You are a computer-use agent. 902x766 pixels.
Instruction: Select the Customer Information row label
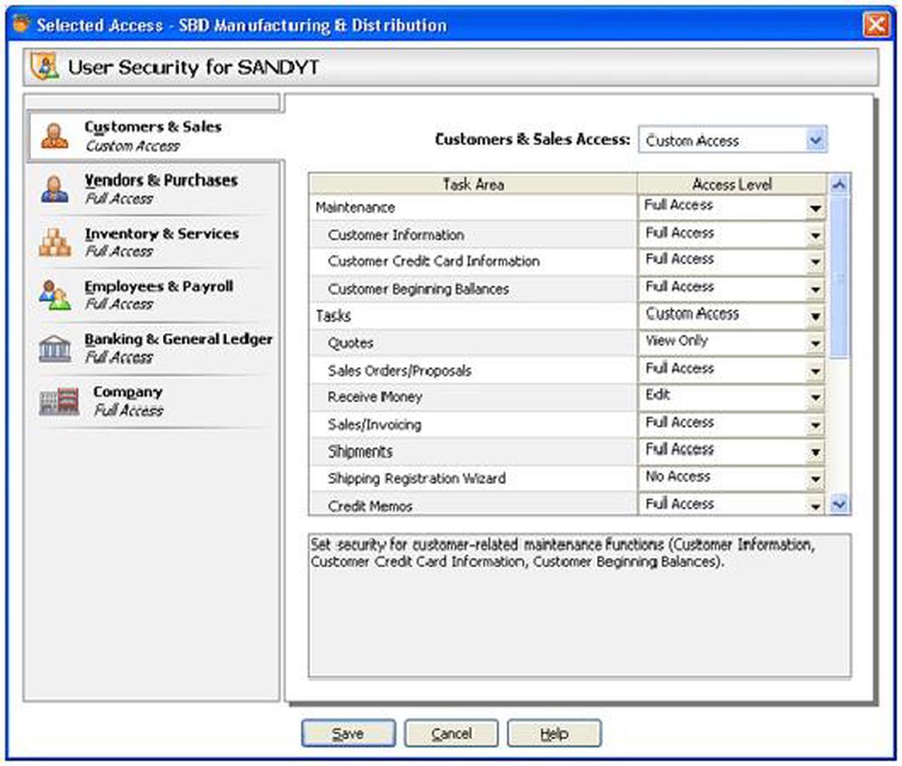tap(396, 235)
